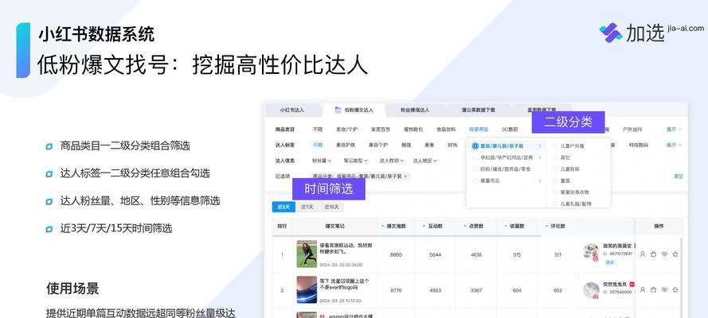708x318 pixels.
Task: Sort by 评论数 column
Action: pos(555,226)
